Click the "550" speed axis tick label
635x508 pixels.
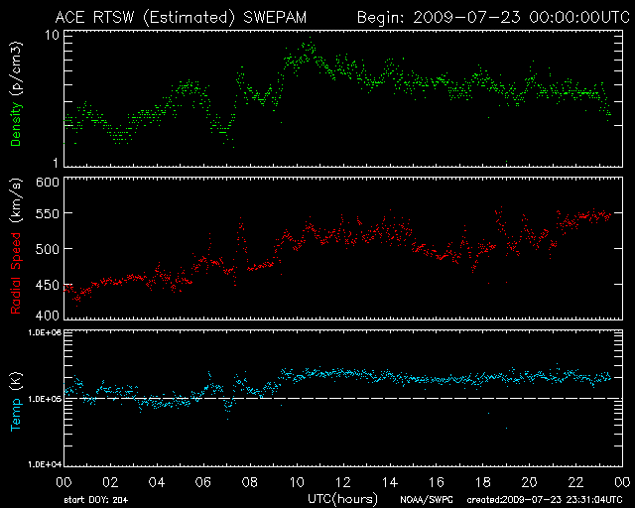[47, 213]
